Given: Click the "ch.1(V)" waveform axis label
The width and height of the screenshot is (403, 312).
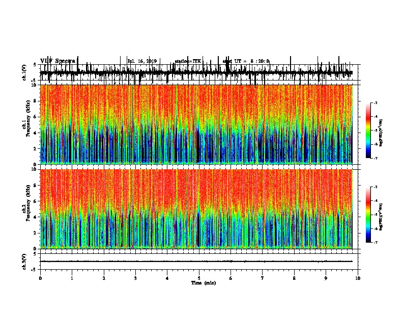Looking at the screenshot, I should [24, 72].
